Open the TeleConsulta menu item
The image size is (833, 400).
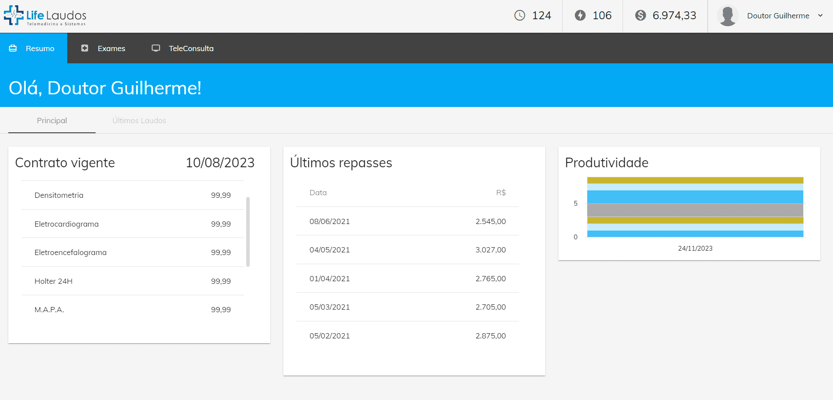tap(191, 48)
